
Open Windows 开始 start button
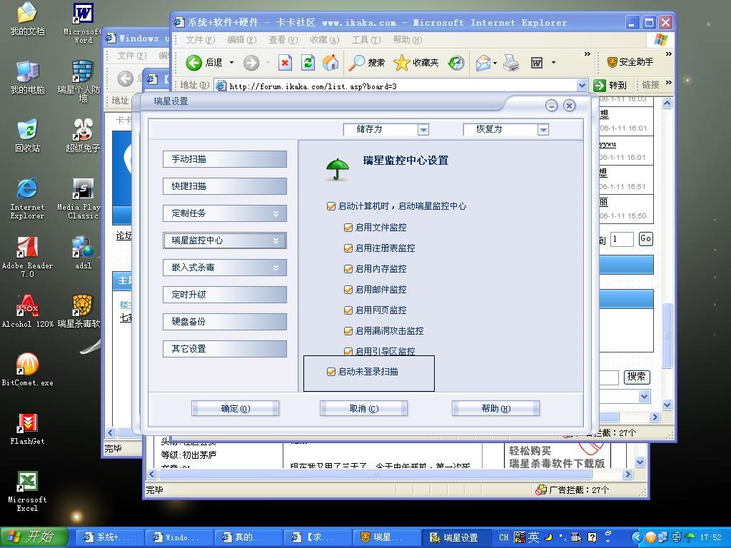[x=34, y=537]
